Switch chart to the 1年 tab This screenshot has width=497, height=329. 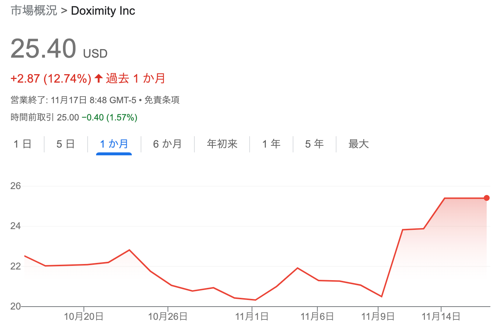pyautogui.click(x=271, y=144)
